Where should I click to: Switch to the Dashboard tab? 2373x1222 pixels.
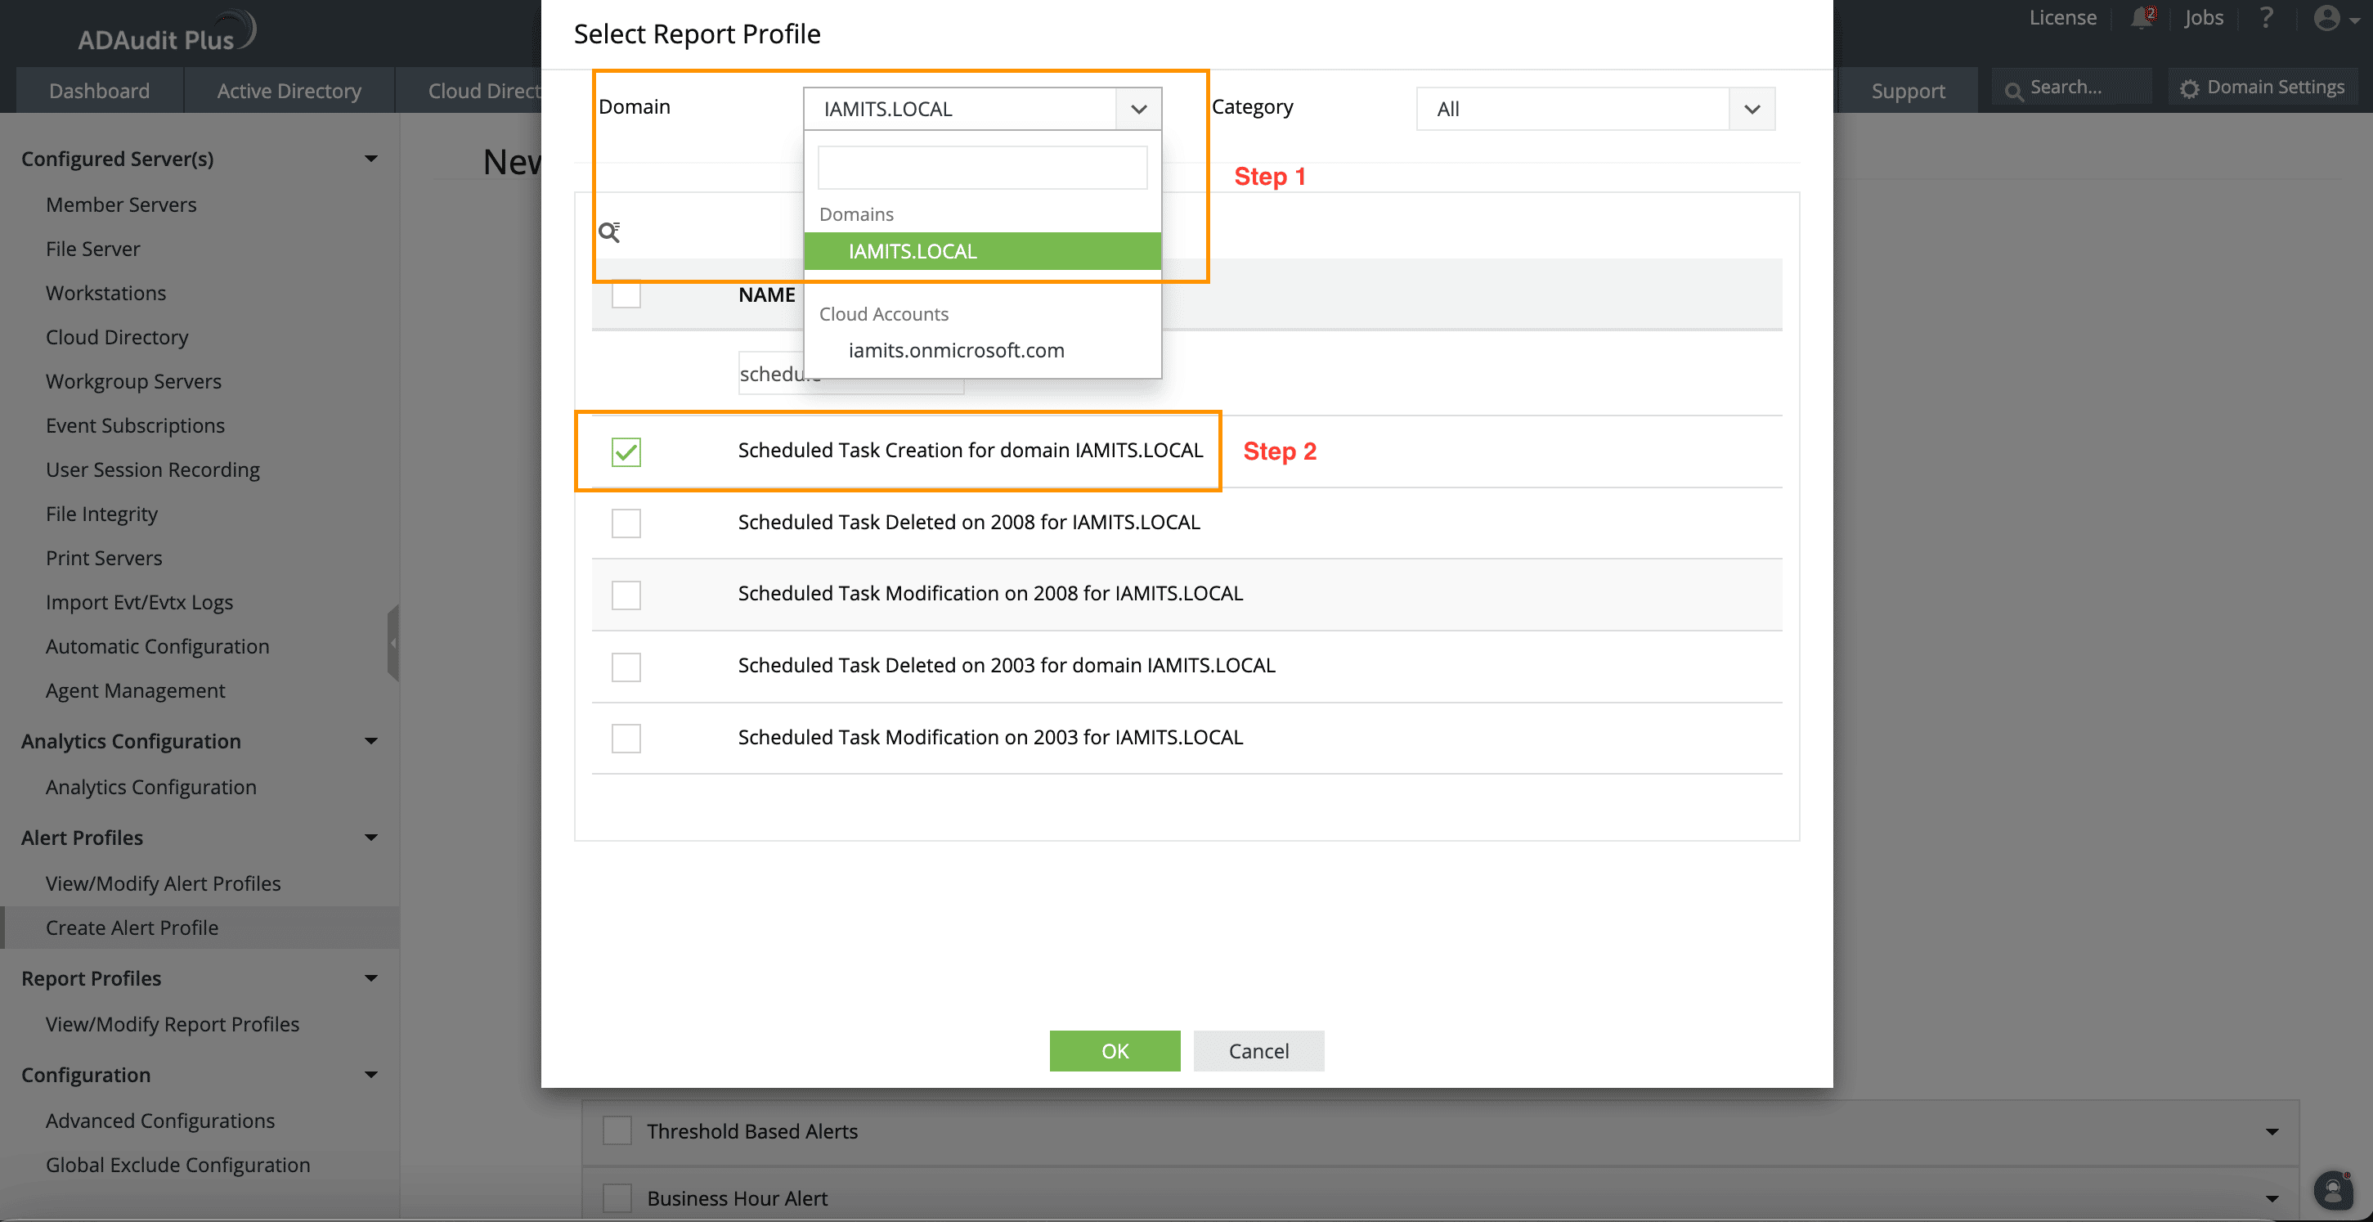pyautogui.click(x=100, y=90)
